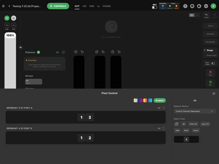
Task: Reset the second slider channel
Action: point(96,52)
